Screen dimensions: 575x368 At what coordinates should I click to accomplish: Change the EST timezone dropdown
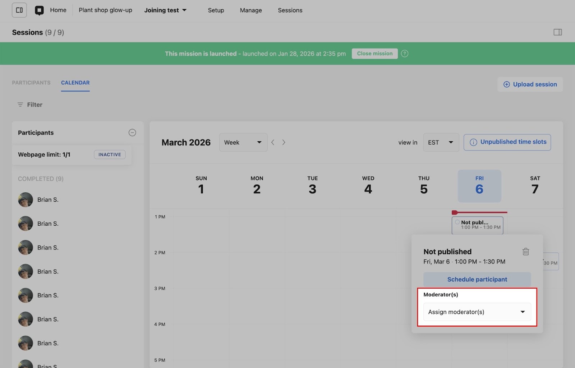[x=441, y=142]
